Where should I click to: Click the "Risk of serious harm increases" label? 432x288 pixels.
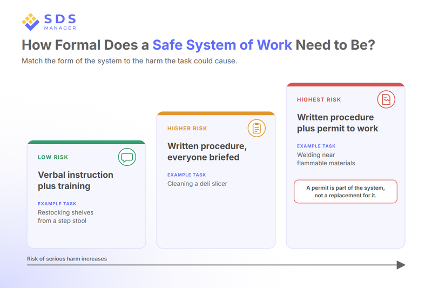click(x=67, y=259)
